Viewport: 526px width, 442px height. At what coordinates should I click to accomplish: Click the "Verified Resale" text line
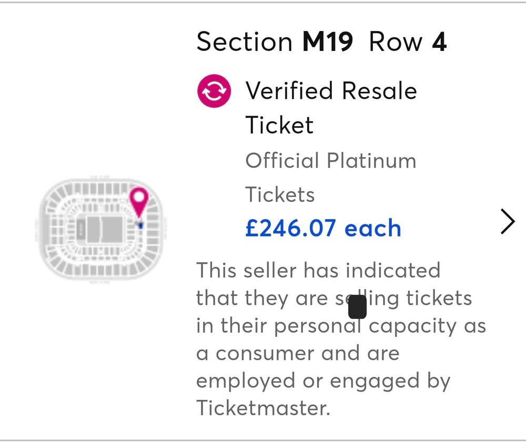click(331, 91)
